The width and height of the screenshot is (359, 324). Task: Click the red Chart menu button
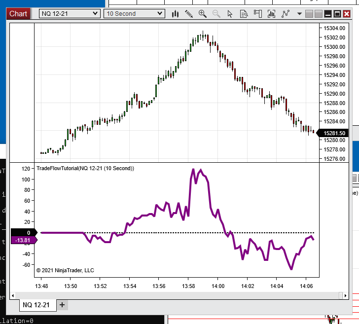click(x=18, y=14)
